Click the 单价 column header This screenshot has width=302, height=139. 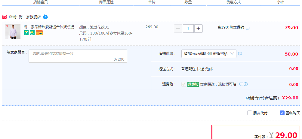click(x=152, y=2)
